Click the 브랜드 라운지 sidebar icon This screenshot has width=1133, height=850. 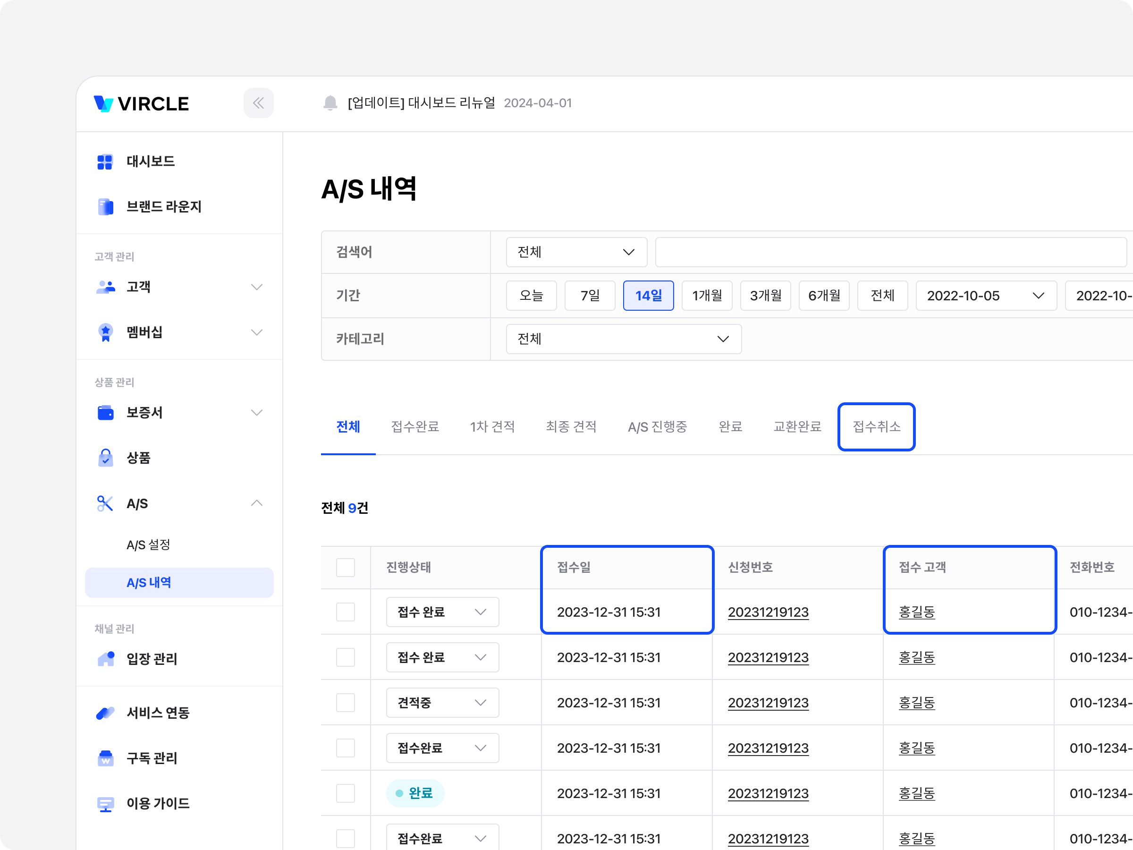pyautogui.click(x=106, y=207)
